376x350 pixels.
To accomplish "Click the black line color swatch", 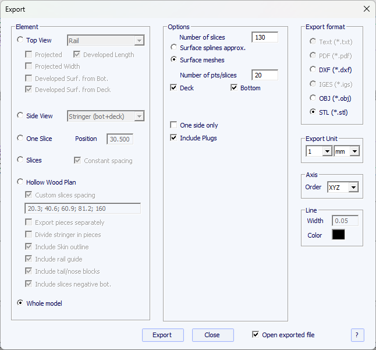I will (338, 235).
